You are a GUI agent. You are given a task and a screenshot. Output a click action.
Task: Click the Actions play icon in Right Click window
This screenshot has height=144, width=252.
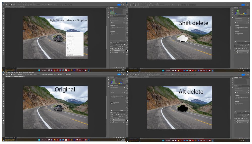108,10
